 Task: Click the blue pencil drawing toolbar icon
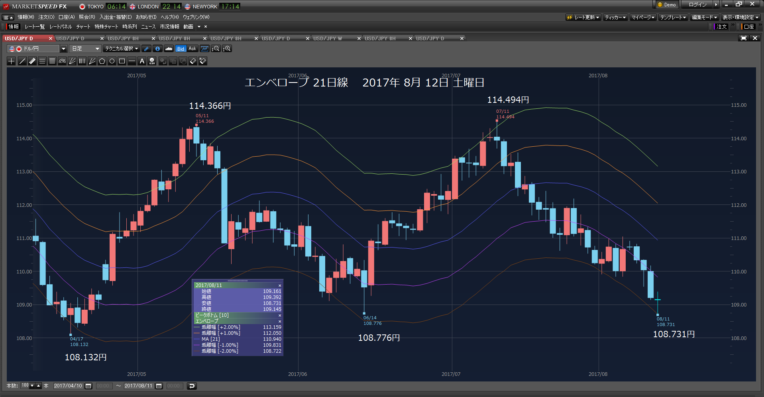(x=146, y=49)
